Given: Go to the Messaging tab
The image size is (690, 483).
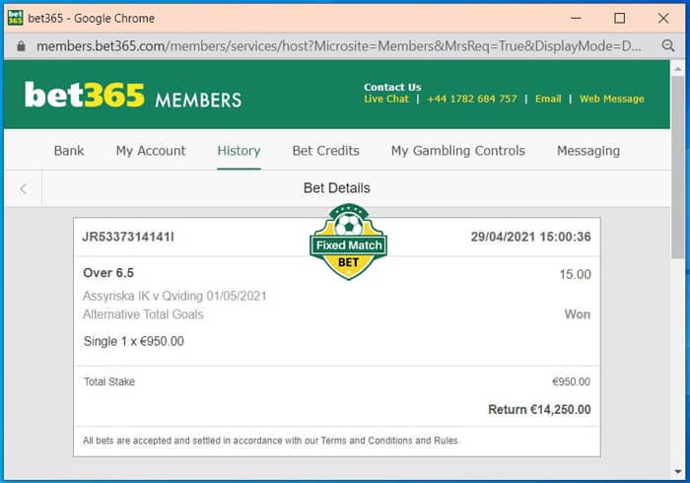Looking at the screenshot, I should 588,151.
